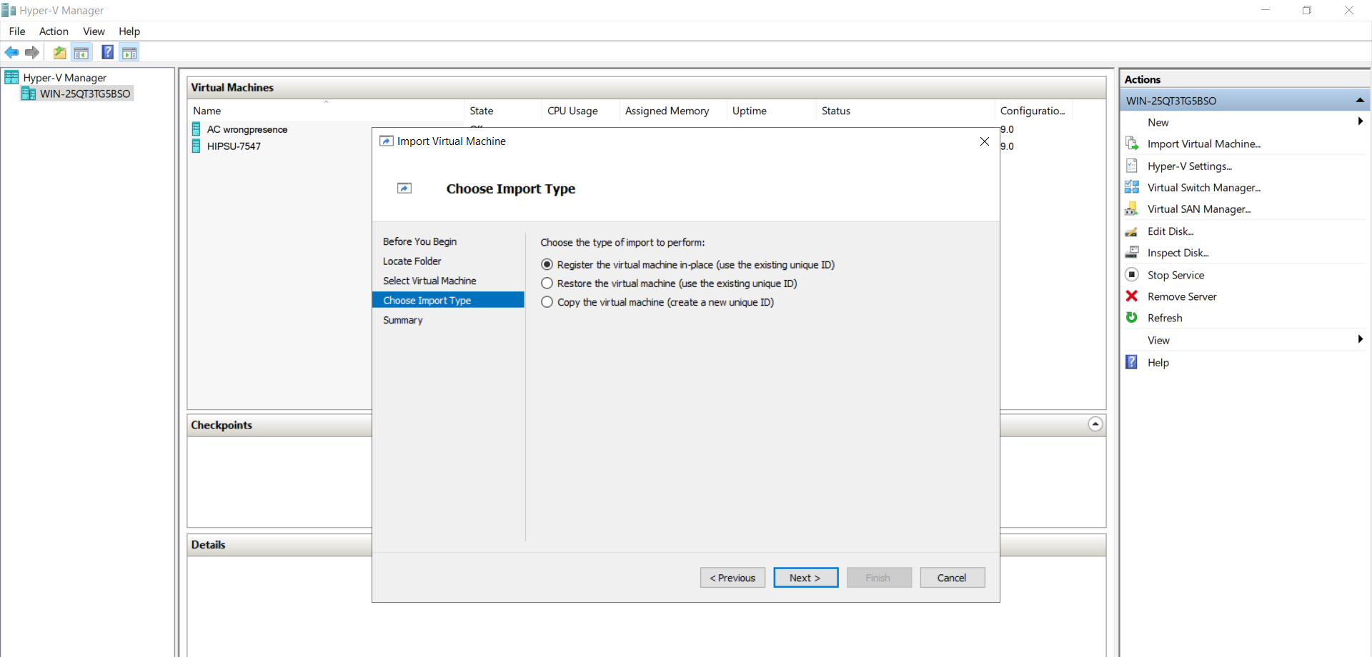
Task: Click Refresh action link
Action: coord(1165,318)
